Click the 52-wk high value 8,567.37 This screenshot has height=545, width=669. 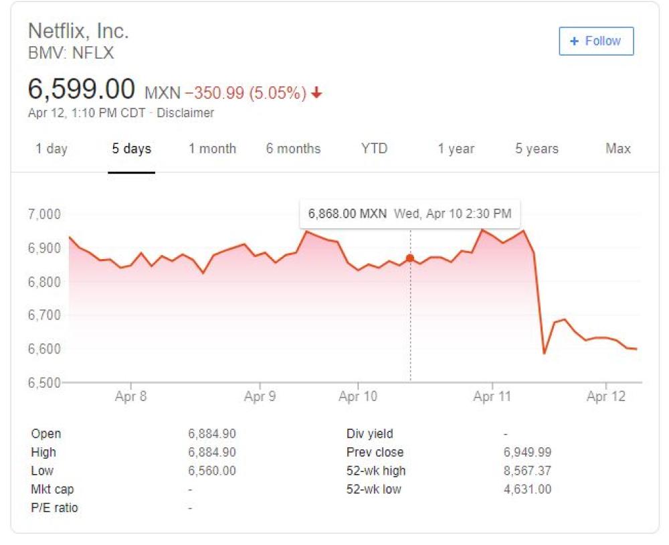point(527,471)
